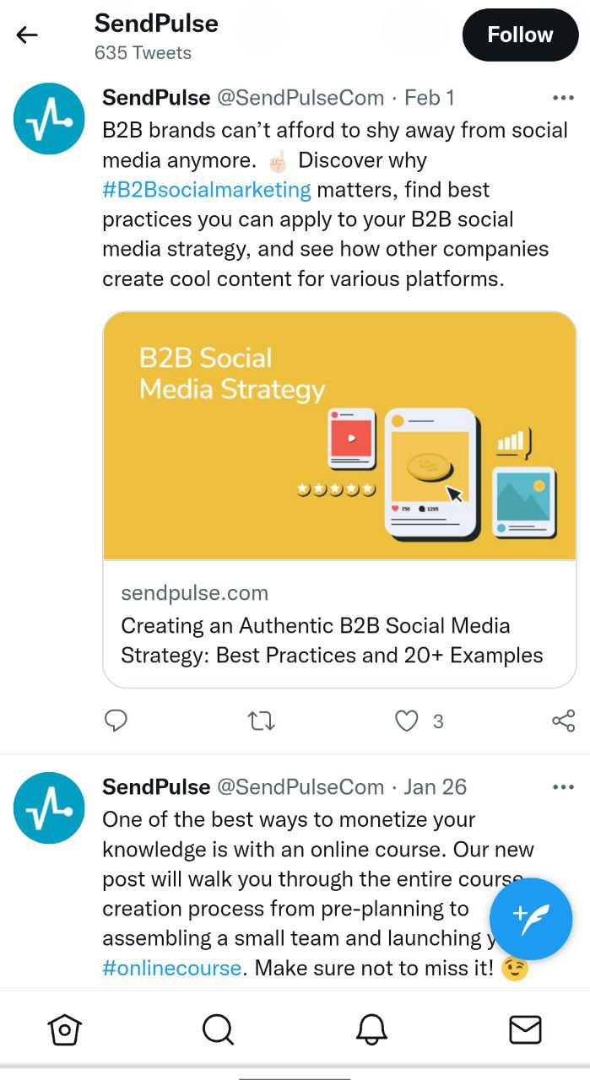Image resolution: width=590 pixels, height=1080 pixels.
Task: Open the B2B Social Media Strategy card image
Action: 339,435
